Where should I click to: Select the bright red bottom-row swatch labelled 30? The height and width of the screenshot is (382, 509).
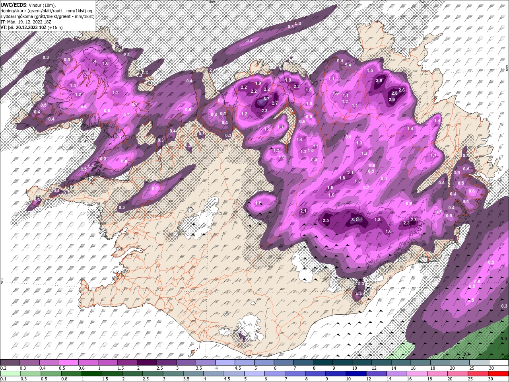498,374
